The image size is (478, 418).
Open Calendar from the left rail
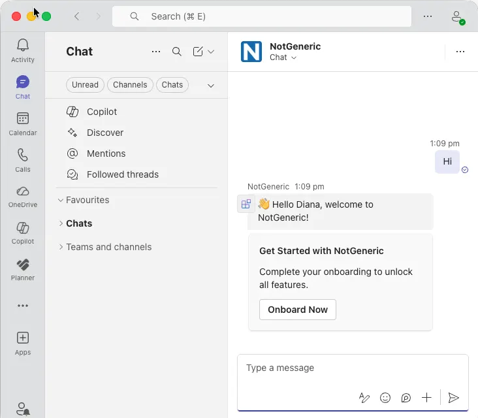(x=23, y=123)
